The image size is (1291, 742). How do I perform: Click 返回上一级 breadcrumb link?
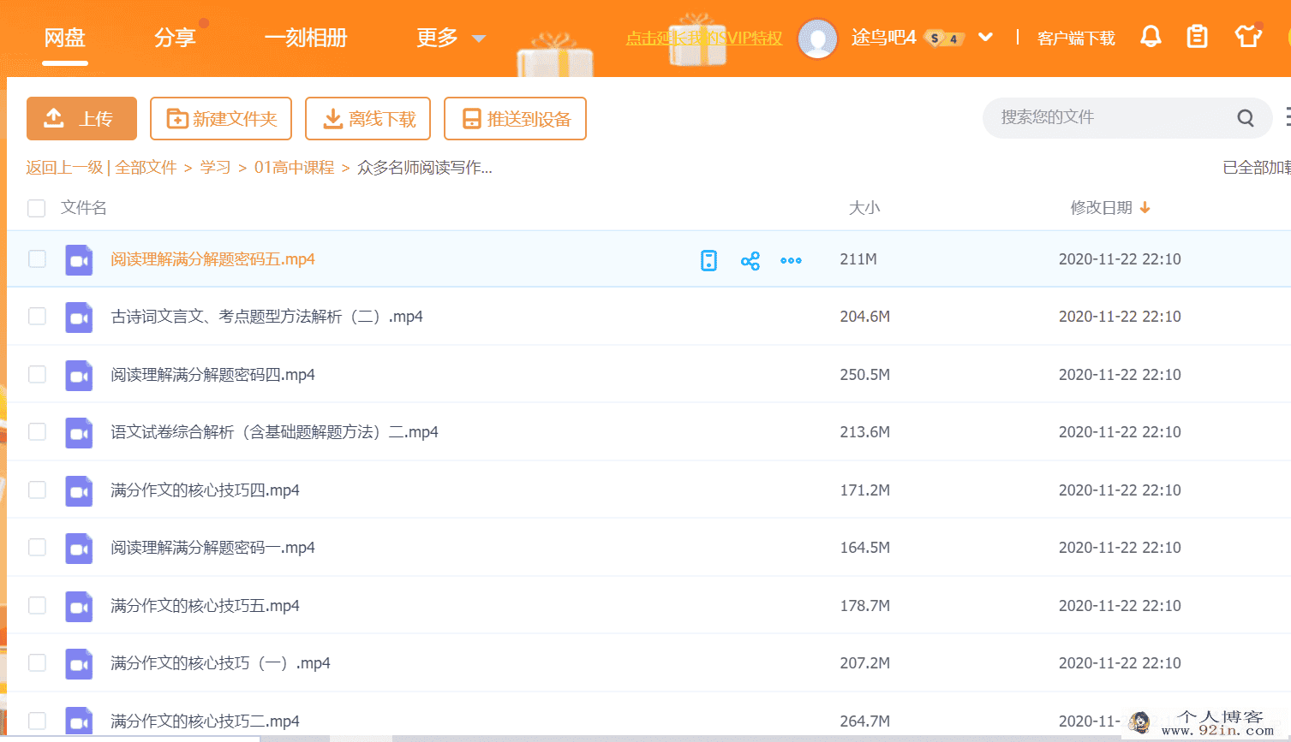tap(64, 168)
